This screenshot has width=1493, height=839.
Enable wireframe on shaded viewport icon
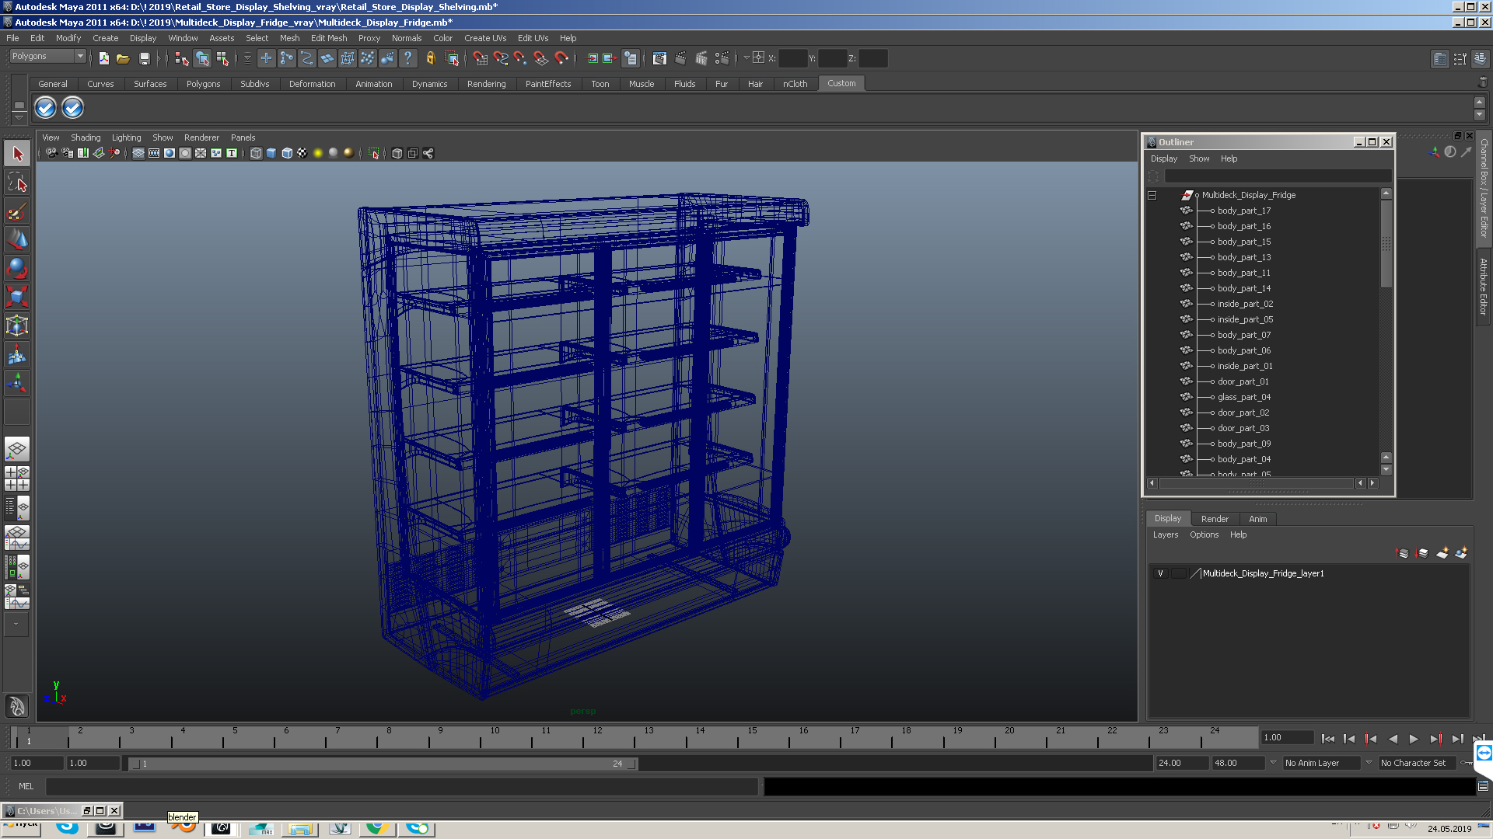click(x=287, y=153)
